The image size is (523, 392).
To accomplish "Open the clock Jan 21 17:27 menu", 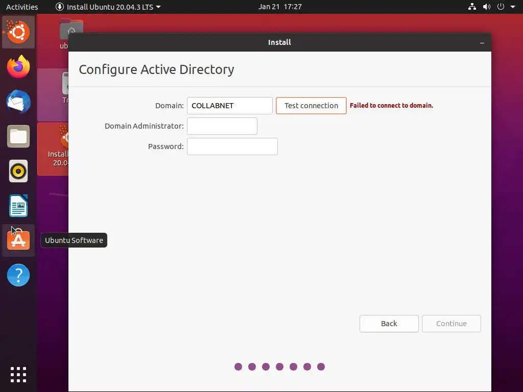I will (x=280, y=7).
